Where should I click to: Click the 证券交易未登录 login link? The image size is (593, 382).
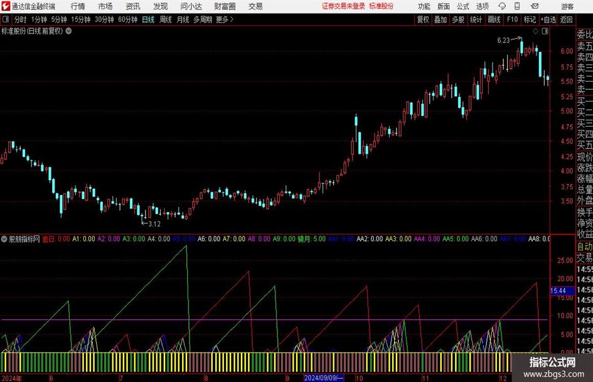(343, 6)
